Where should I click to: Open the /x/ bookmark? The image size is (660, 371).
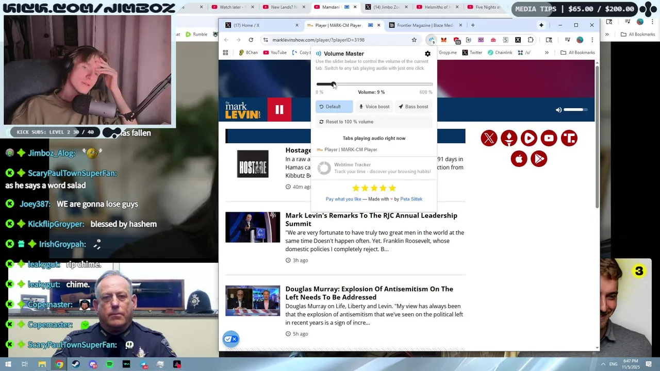pyautogui.click(x=524, y=53)
